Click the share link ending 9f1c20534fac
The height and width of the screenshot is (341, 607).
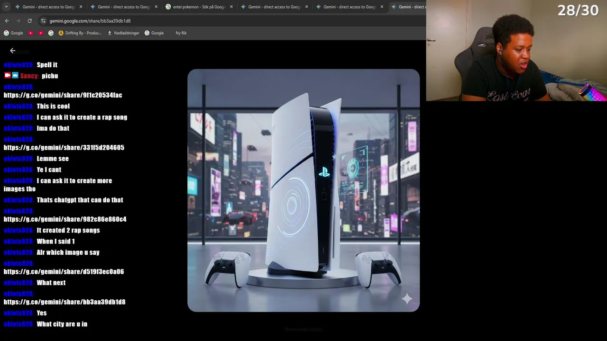pos(63,95)
